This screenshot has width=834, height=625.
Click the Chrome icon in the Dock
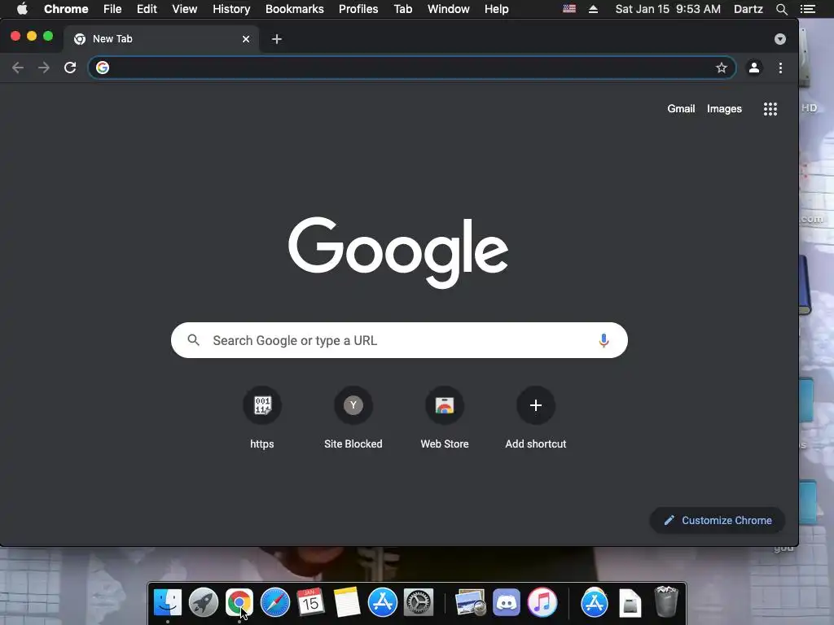[x=239, y=602]
